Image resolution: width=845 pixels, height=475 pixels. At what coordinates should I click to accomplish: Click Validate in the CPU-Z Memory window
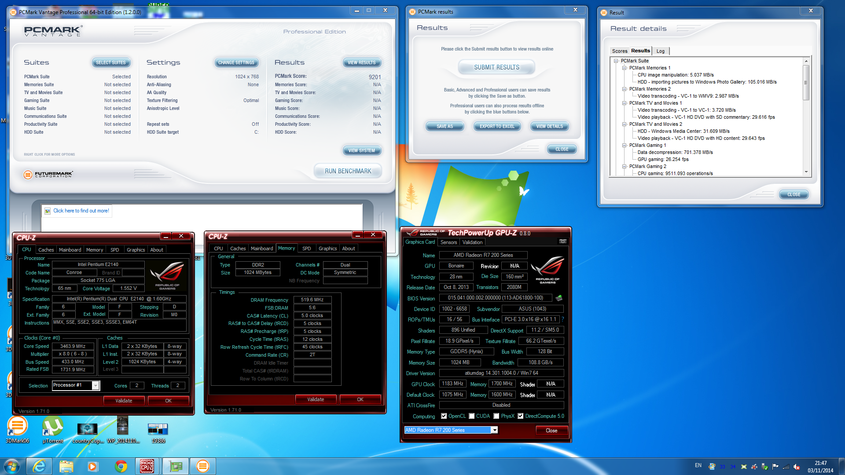click(x=316, y=399)
